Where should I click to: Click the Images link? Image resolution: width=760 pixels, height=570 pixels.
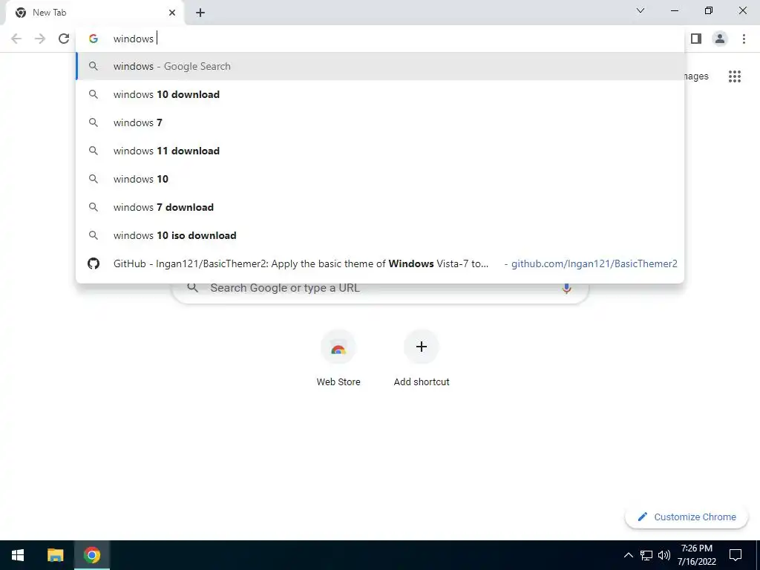696,76
